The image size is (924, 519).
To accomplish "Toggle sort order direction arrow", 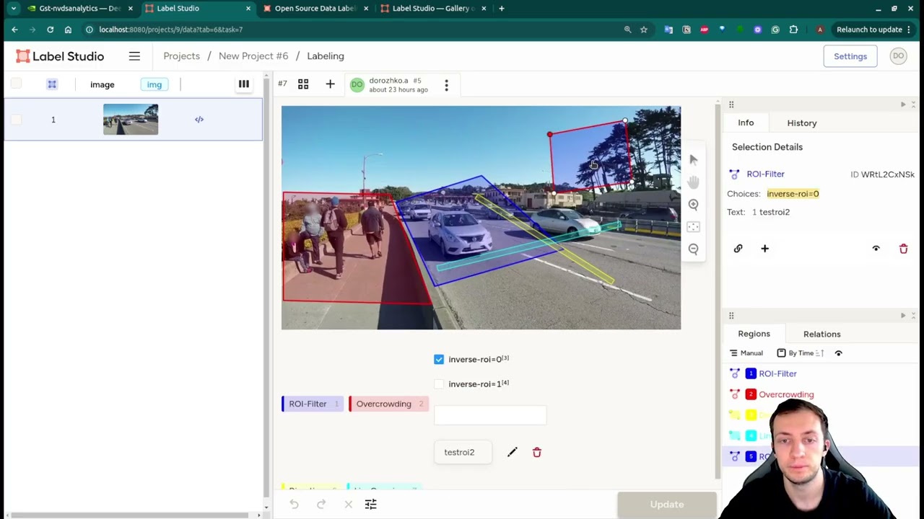I will (820, 353).
